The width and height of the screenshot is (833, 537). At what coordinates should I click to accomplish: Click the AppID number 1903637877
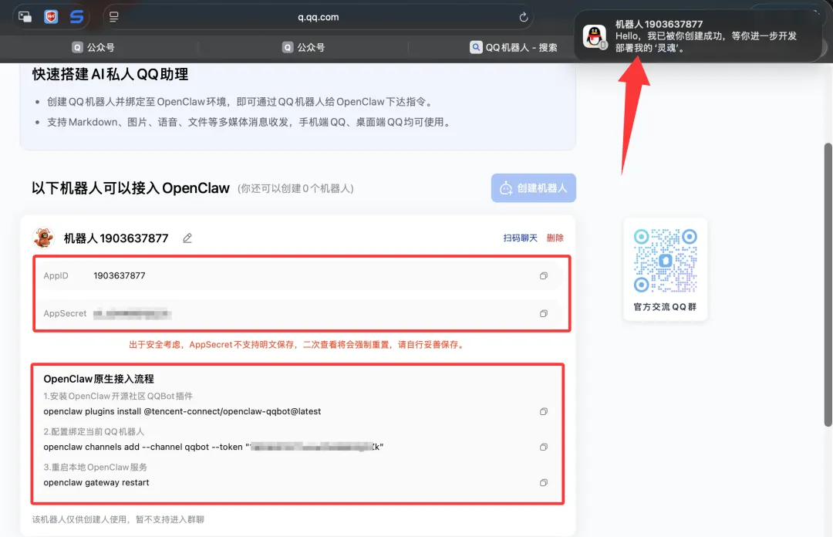(x=119, y=275)
